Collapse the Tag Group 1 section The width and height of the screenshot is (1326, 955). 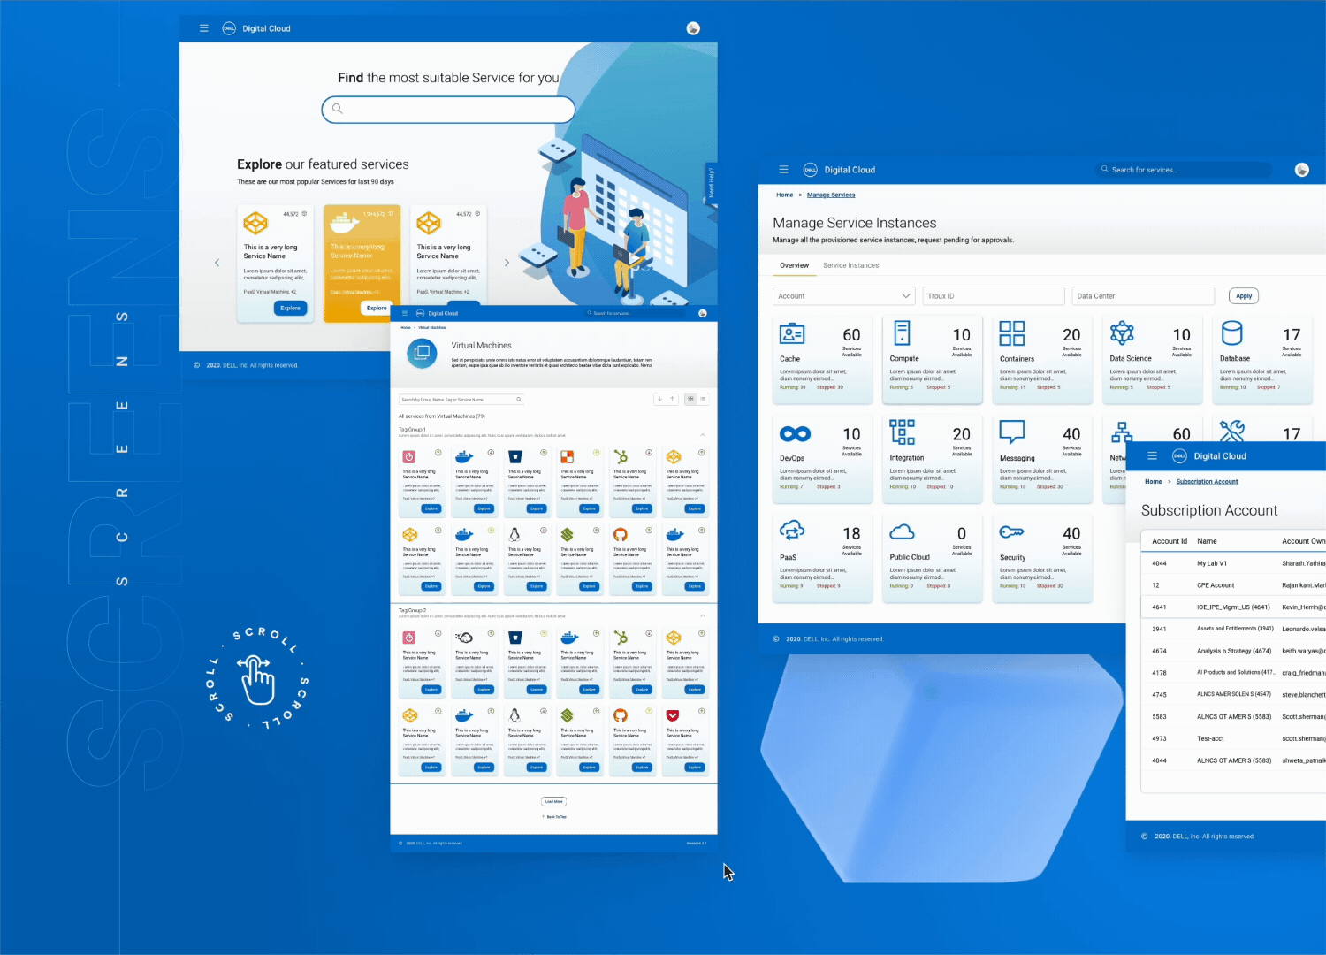click(703, 435)
